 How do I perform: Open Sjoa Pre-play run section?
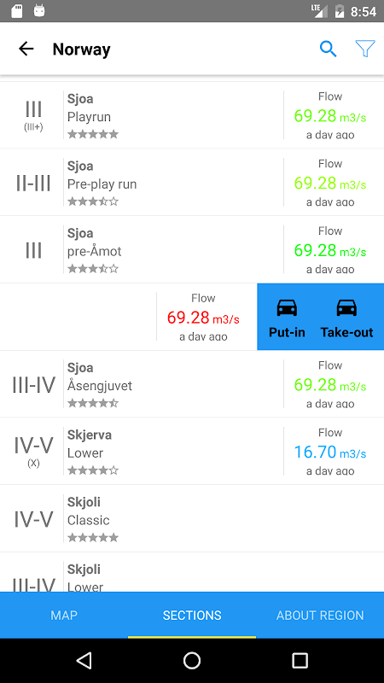[x=192, y=182]
